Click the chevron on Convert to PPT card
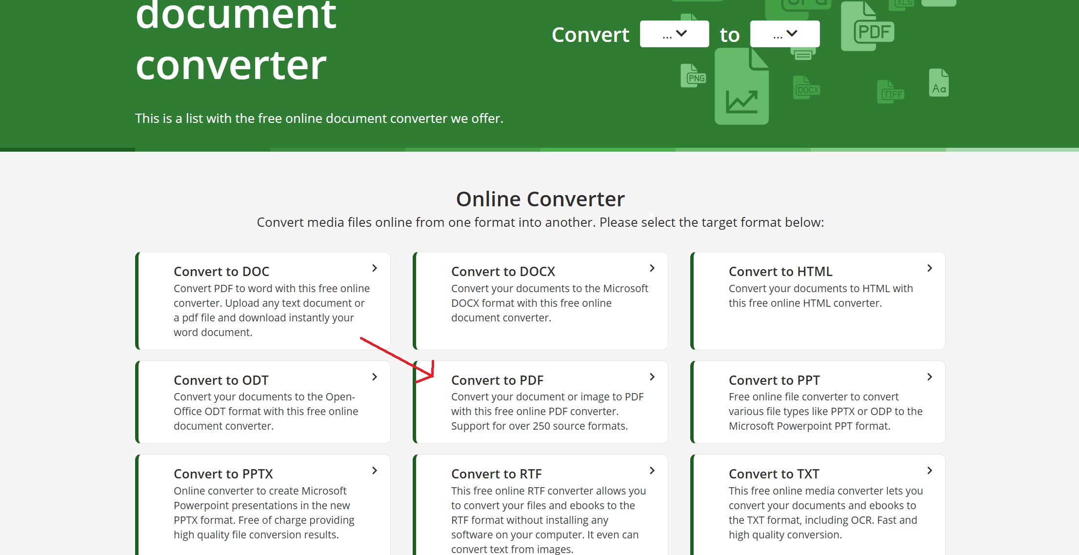This screenshot has height=555, width=1079. [x=930, y=377]
